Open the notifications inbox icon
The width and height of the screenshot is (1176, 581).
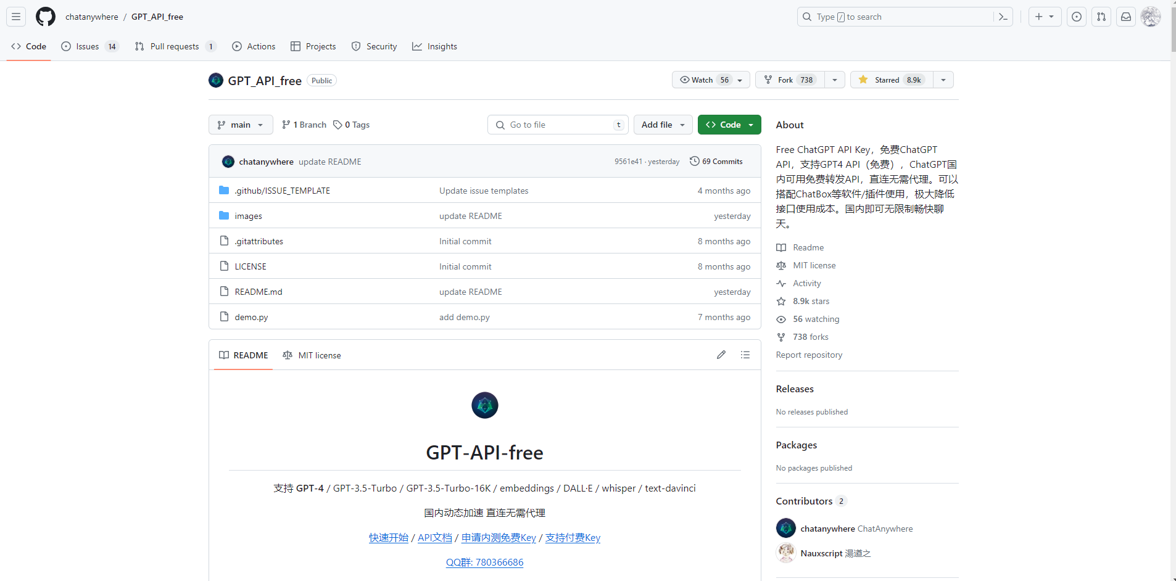(1126, 17)
